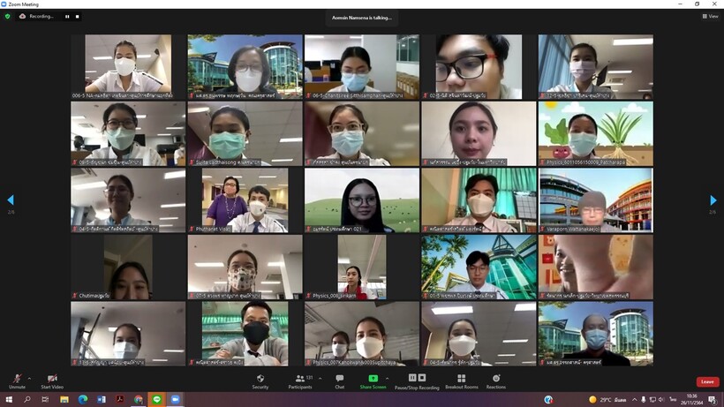Image resolution: width=724 pixels, height=407 pixels.
Task: Stop recording using top-left stop icon
Action: (77, 16)
